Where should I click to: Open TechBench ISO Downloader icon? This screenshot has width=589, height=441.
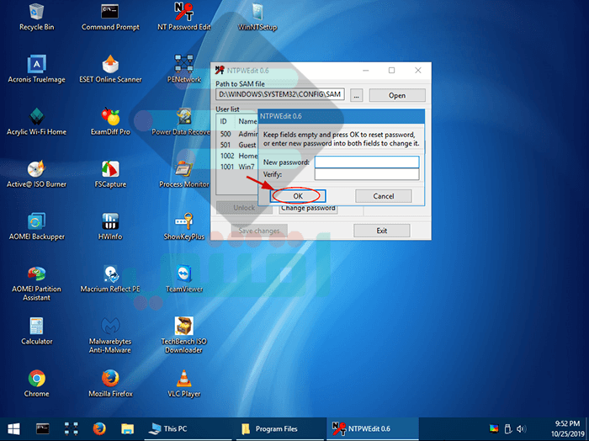click(183, 336)
